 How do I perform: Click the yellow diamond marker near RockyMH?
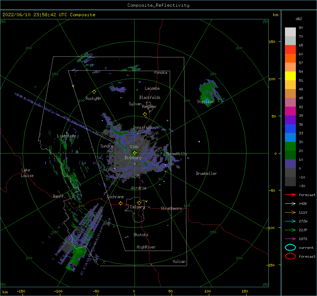click(x=94, y=92)
